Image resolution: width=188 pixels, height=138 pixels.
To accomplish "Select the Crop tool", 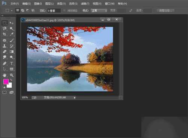I will tap(5, 34).
